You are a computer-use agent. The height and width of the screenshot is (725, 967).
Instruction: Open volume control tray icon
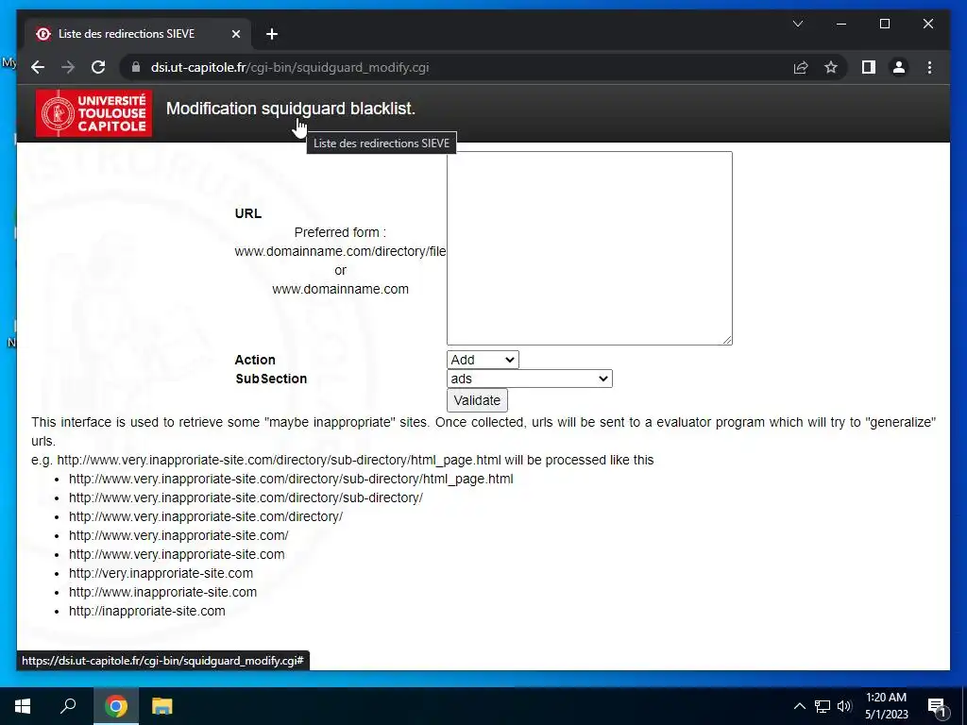(844, 706)
